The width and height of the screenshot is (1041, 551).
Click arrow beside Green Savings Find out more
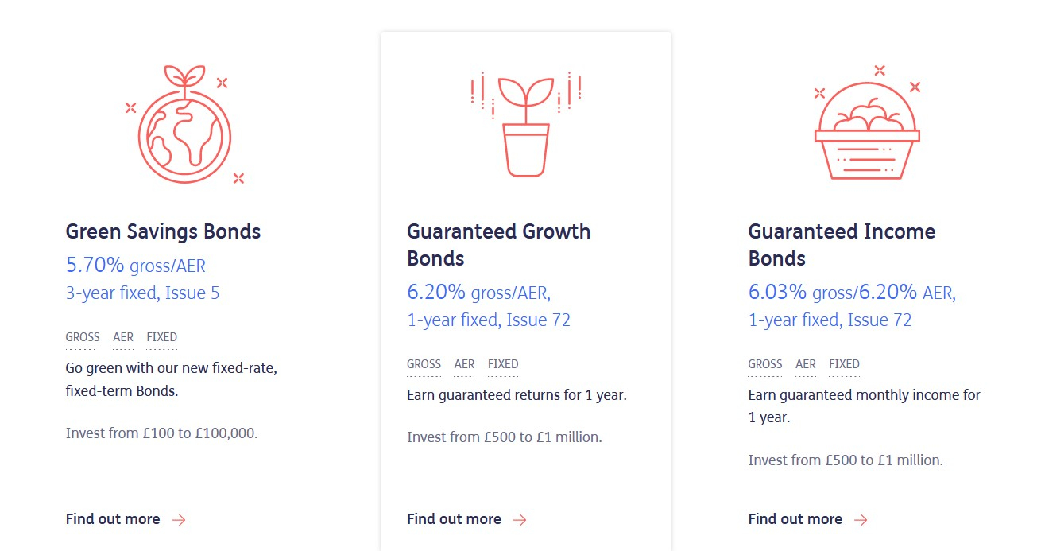click(179, 520)
